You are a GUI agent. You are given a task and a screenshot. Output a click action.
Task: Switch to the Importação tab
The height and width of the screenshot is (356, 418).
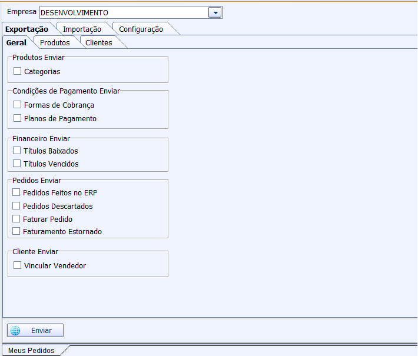pos(82,29)
